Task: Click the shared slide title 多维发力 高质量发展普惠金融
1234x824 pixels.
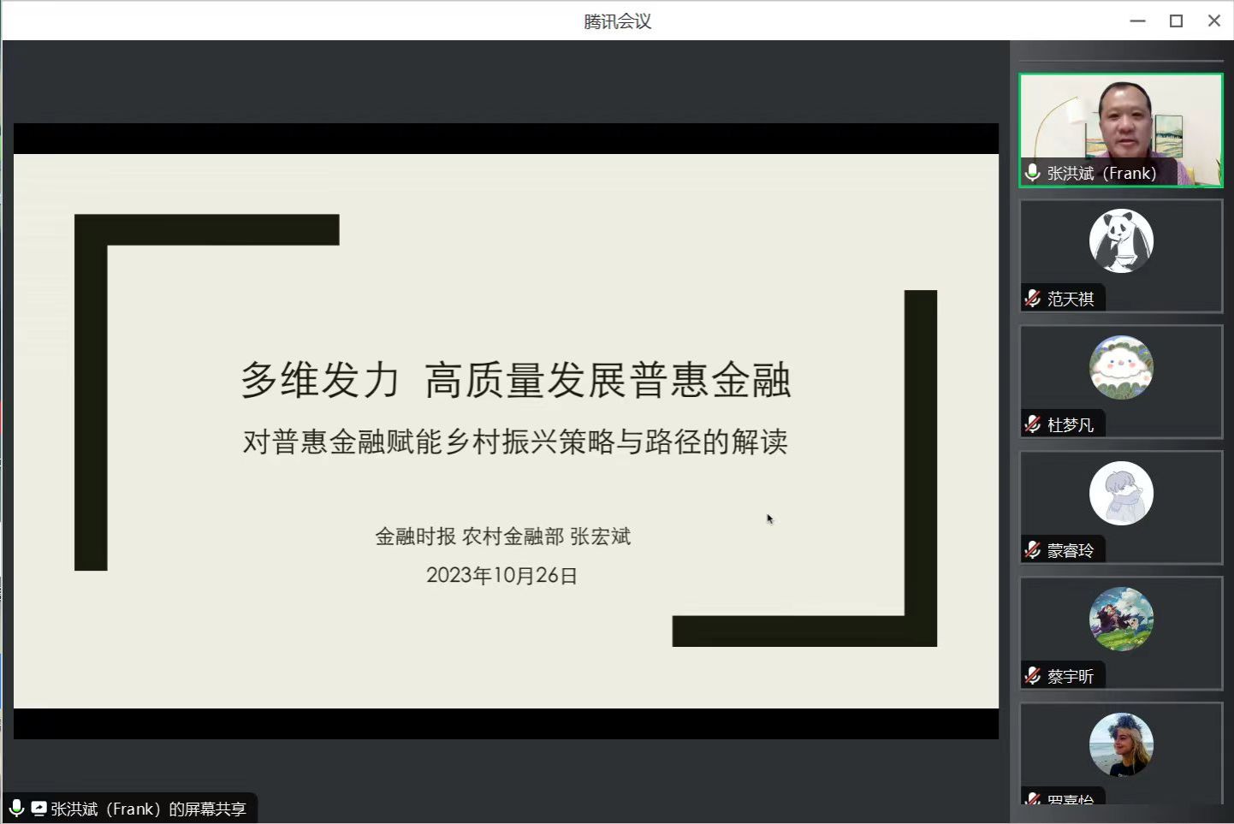Action: (x=515, y=380)
